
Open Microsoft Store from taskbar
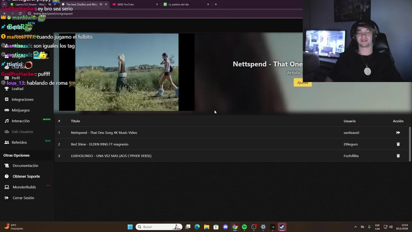216,227
